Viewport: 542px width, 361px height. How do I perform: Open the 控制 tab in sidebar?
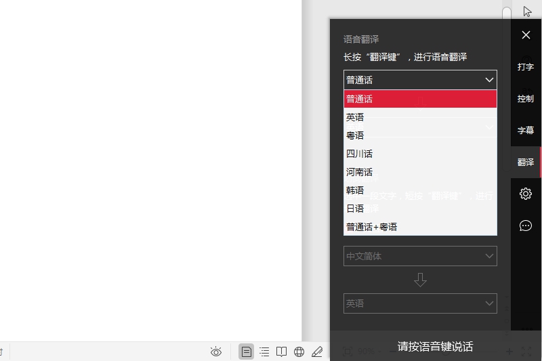pos(526,99)
